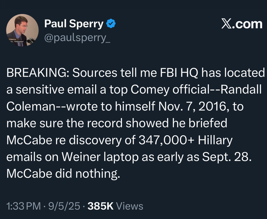Click the 9/5/25 post date
This screenshot has height=219, width=267.
click(64, 206)
